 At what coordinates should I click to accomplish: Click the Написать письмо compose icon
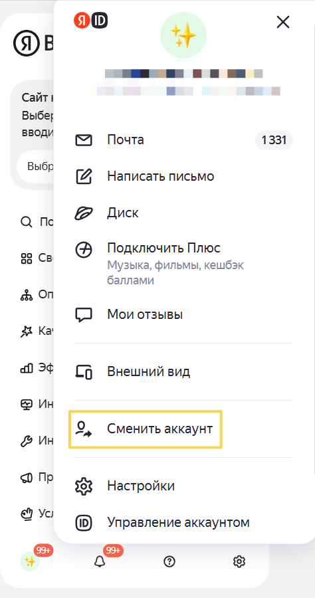(x=84, y=176)
